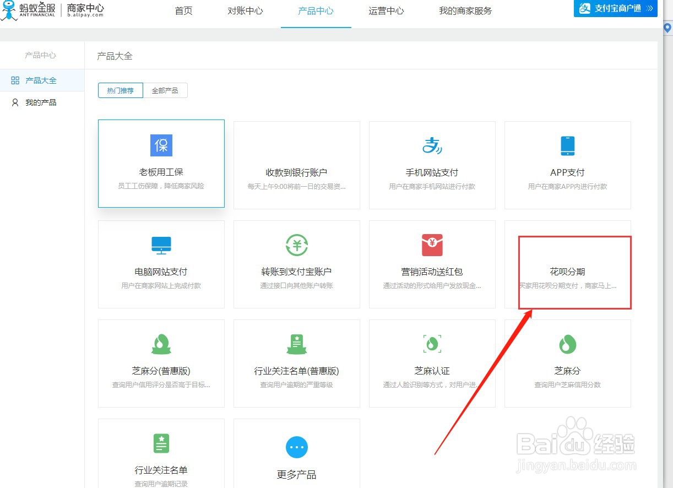
Task: Click the 老板用工保 title text
Action: point(161,172)
